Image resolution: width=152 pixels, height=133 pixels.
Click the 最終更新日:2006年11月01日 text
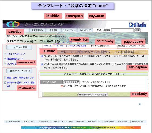[132, 46]
